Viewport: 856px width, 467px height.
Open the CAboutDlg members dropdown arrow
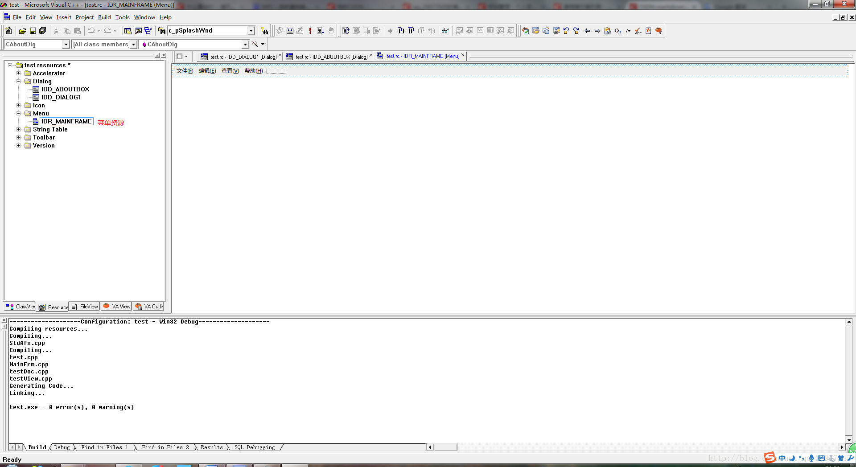click(245, 44)
